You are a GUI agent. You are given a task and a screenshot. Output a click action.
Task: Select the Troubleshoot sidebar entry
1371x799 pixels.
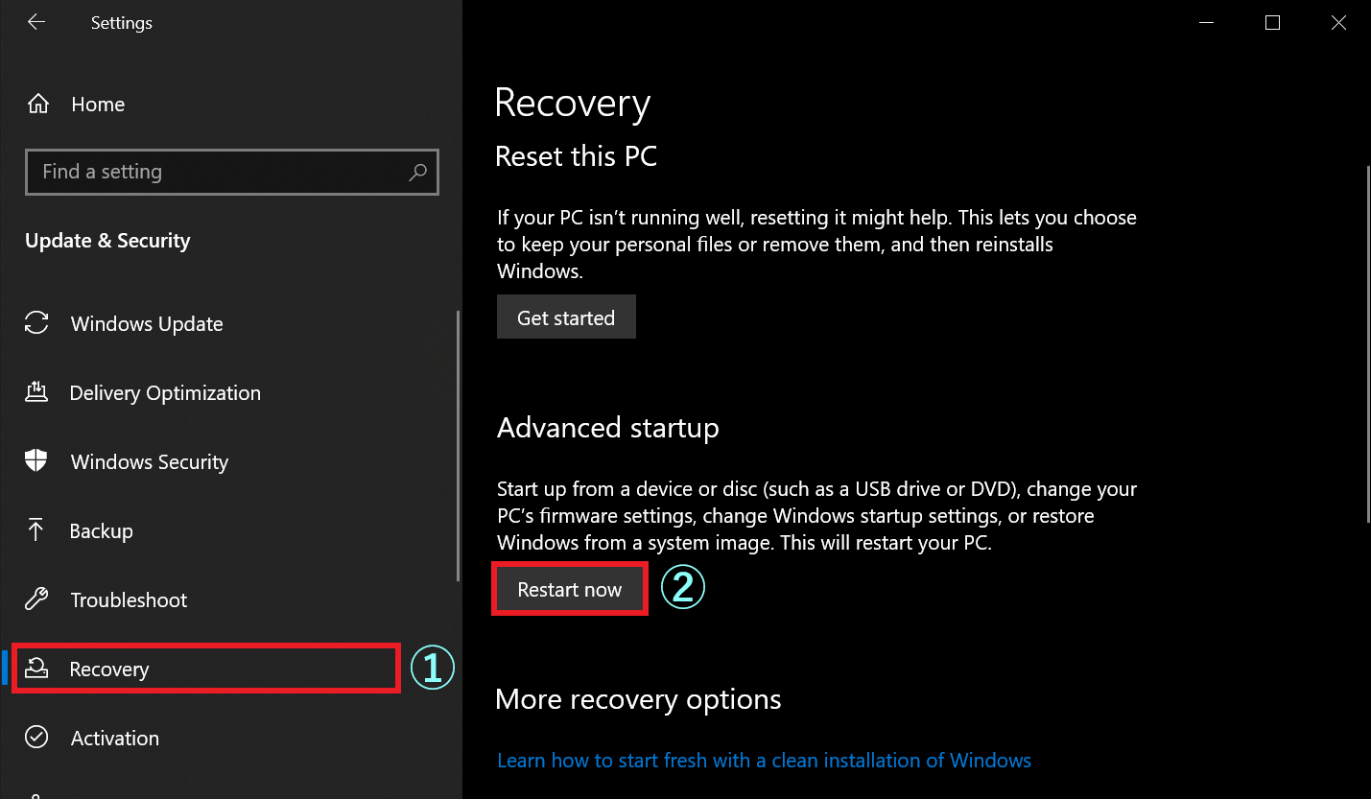(x=129, y=599)
